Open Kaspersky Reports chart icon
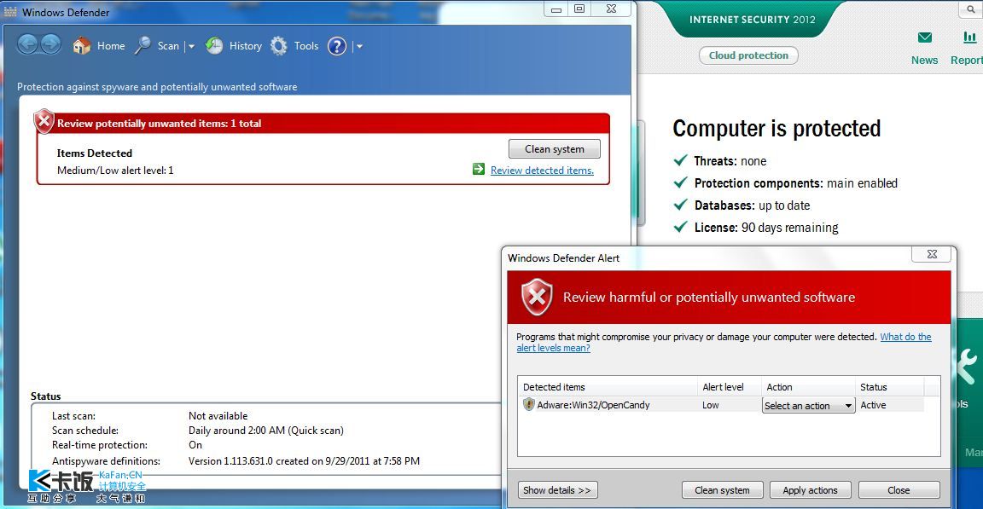 click(x=970, y=38)
